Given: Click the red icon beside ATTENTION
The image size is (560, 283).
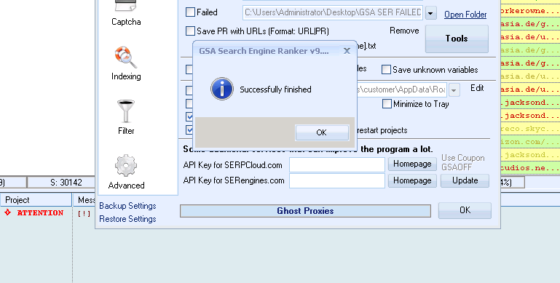Looking at the screenshot, I should [x=8, y=212].
